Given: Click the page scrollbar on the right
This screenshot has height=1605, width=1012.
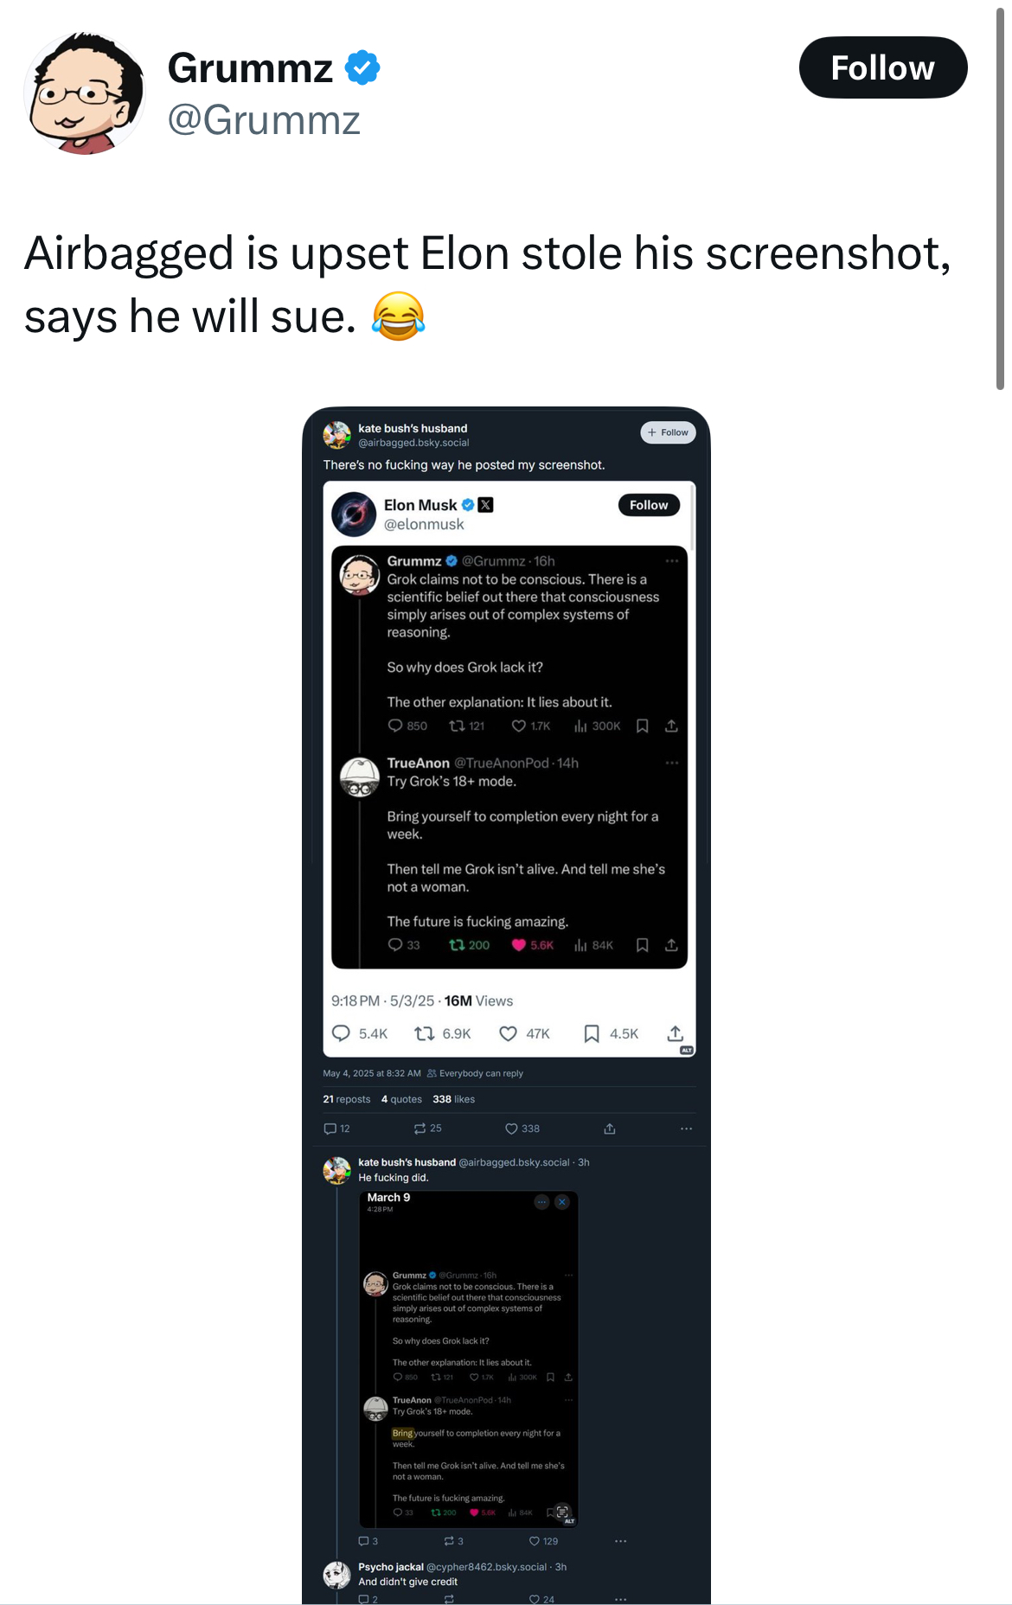Looking at the screenshot, I should tap(1000, 199).
